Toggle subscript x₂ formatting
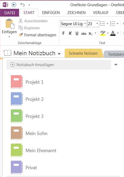The height and width of the screenshot is (177, 124). [x=91, y=33]
